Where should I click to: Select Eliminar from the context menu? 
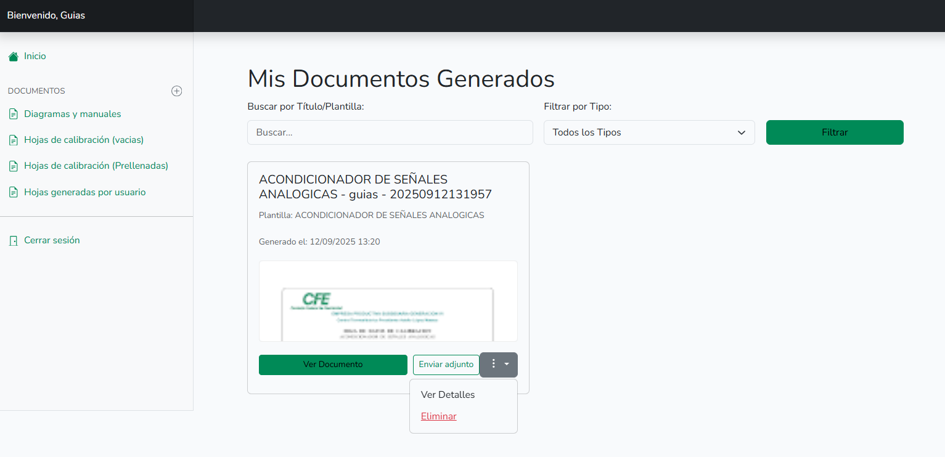[x=438, y=416]
